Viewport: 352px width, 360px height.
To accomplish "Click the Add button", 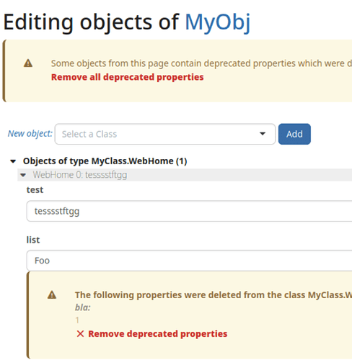I will click(294, 134).
